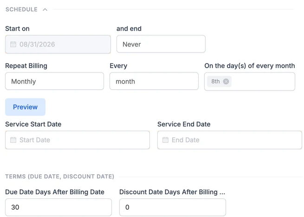The height and width of the screenshot is (217, 304).
Task: Click the Repeat Billing label
Action: (26, 66)
